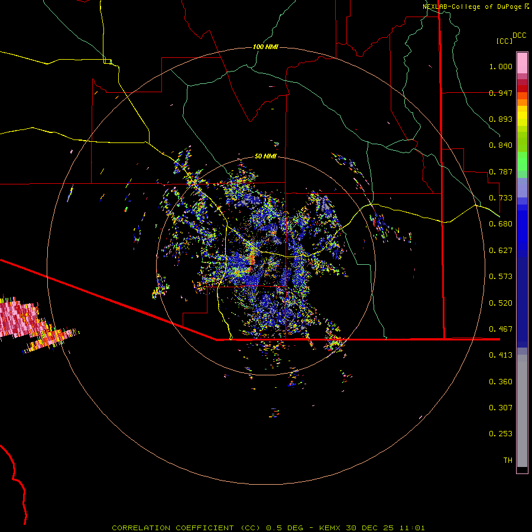Click the 0.467 scale value
This screenshot has width=532, height=532.
pyautogui.click(x=501, y=329)
